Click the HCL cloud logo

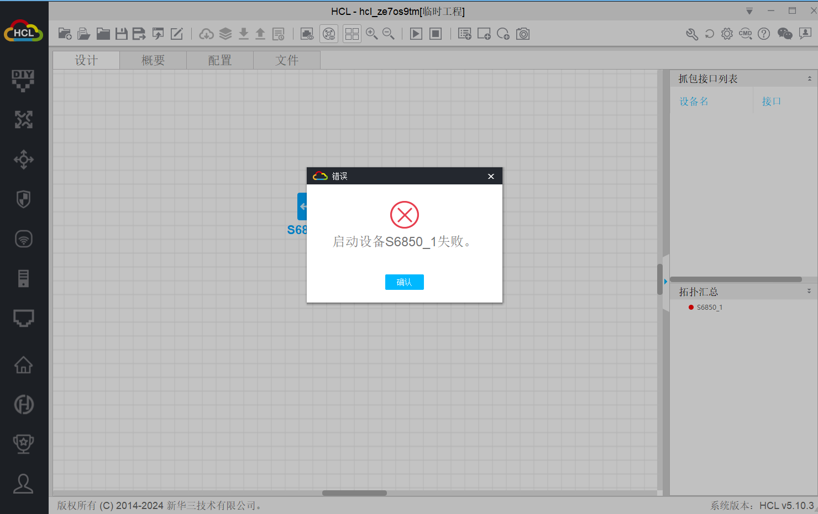point(24,31)
